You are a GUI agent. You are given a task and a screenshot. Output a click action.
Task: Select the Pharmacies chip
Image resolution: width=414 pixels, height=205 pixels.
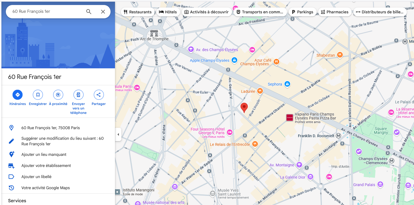335,12
